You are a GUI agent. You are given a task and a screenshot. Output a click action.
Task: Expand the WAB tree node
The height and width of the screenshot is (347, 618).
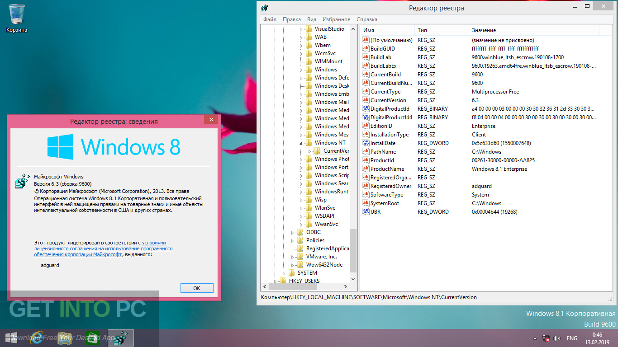(x=301, y=37)
